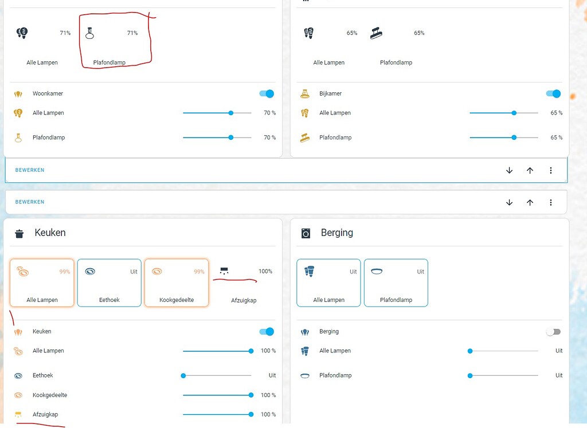Click the Berging washing machine icon
Viewport: 587px width, 428px height.
click(306, 233)
